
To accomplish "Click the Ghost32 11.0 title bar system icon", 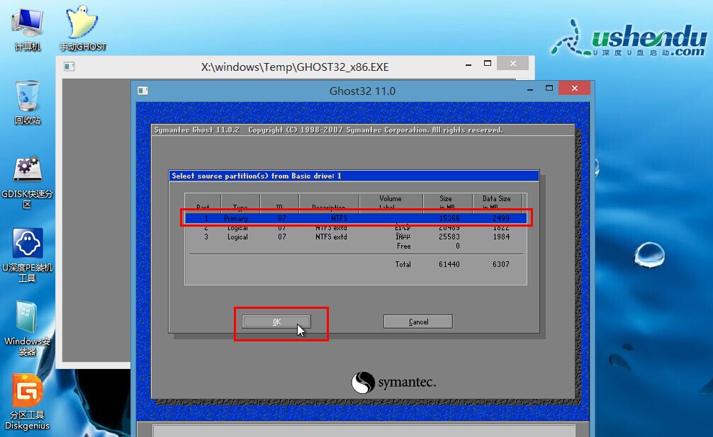I will point(142,91).
